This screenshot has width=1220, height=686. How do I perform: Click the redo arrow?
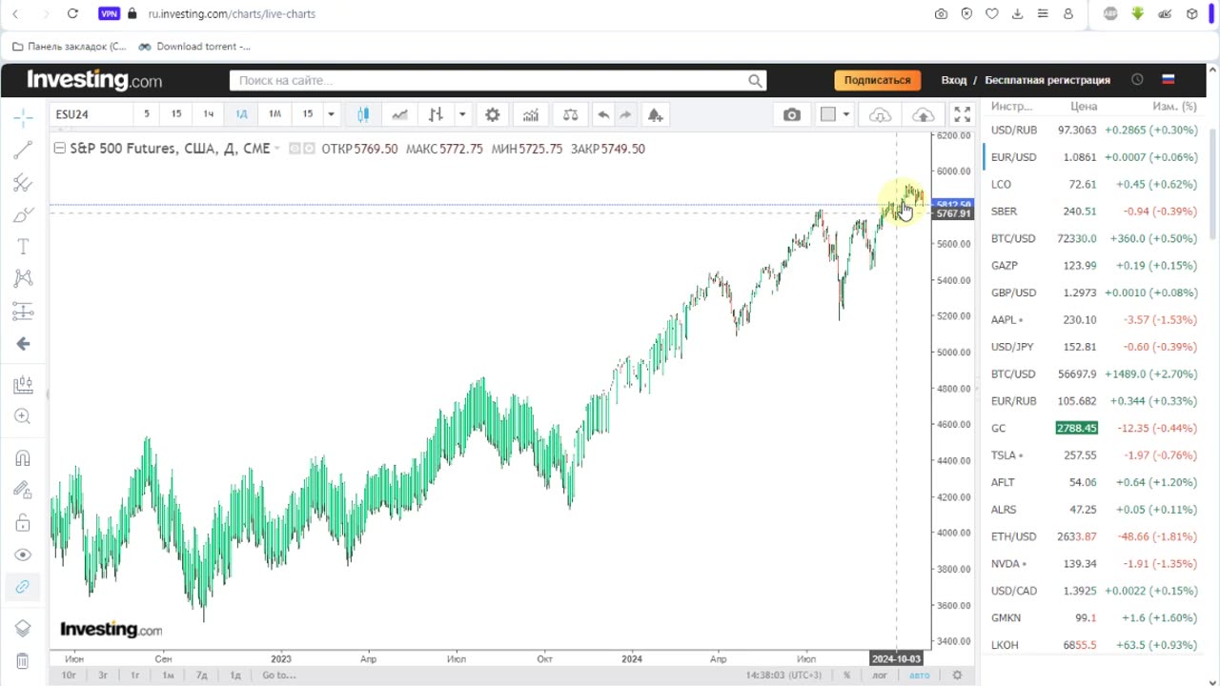[625, 114]
